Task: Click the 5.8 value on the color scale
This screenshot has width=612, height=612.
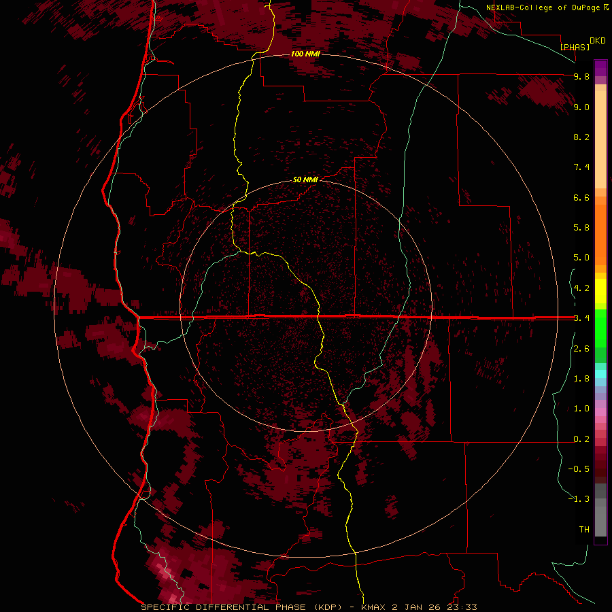Action: [x=581, y=228]
